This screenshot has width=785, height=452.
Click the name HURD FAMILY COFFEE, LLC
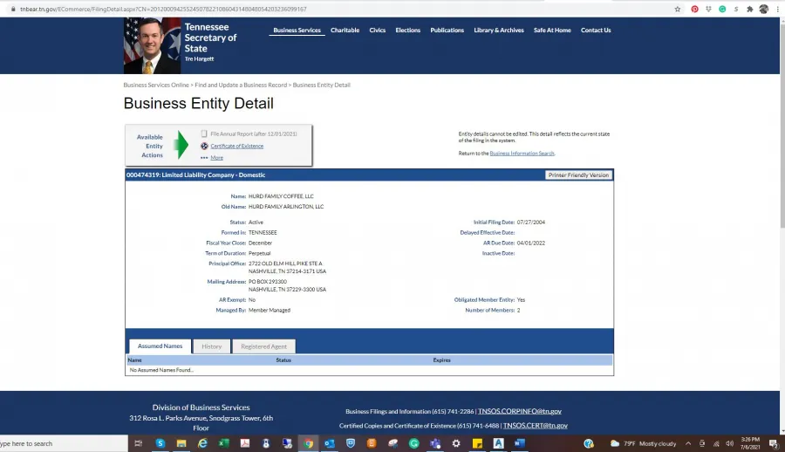tap(281, 196)
